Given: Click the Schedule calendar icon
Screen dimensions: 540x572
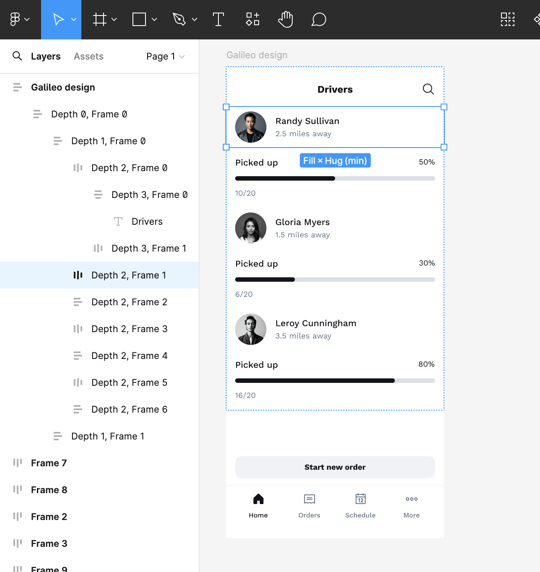Looking at the screenshot, I should [361, 499].
